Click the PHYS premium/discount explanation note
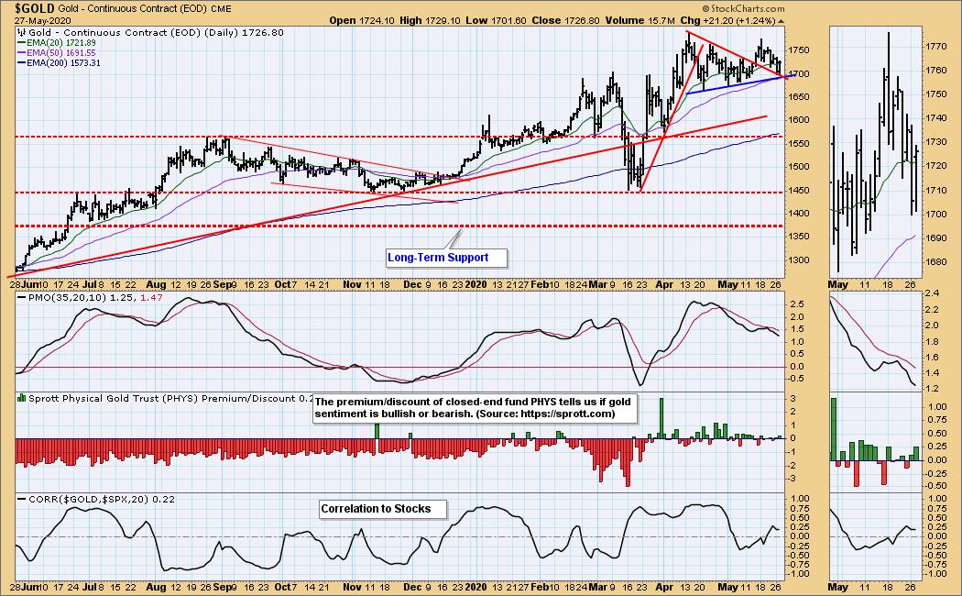 point(475,407)
